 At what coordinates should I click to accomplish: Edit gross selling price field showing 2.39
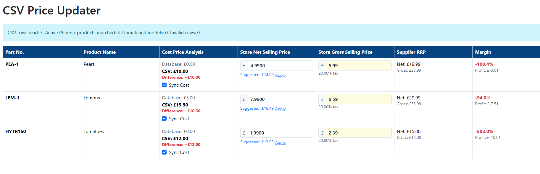click(x=359, y=133)
